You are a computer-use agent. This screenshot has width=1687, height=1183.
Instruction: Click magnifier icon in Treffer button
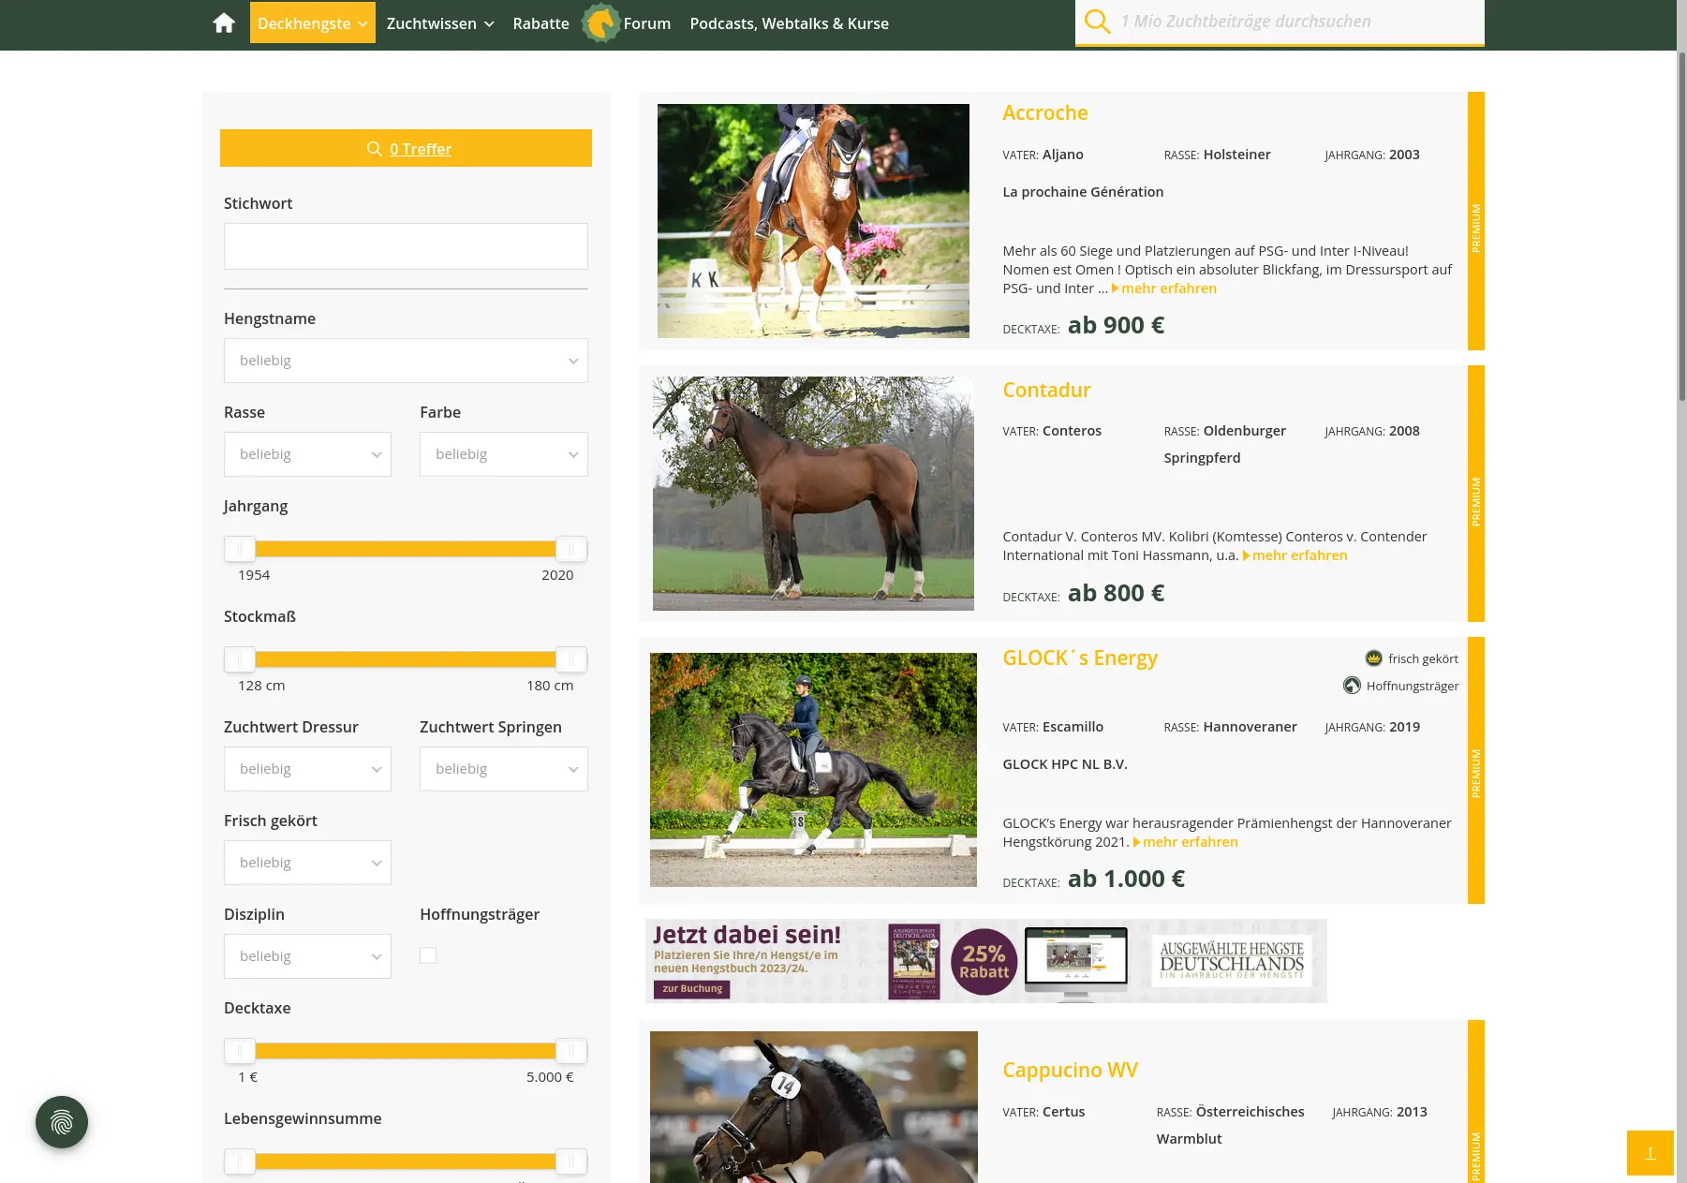[374, 149]
